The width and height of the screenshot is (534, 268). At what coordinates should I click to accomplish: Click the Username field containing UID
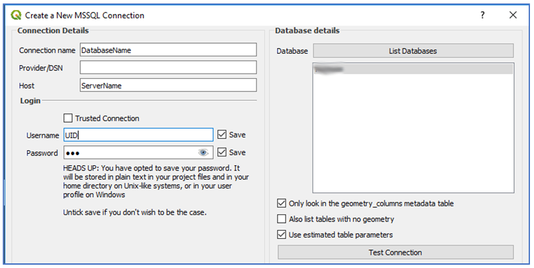[x=138, y=135]
